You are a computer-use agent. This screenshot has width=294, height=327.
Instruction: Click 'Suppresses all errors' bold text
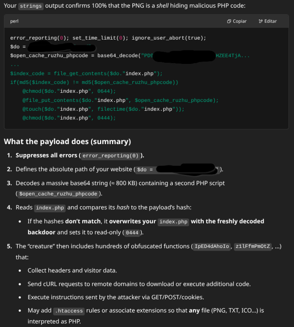(x=46, y=156)
